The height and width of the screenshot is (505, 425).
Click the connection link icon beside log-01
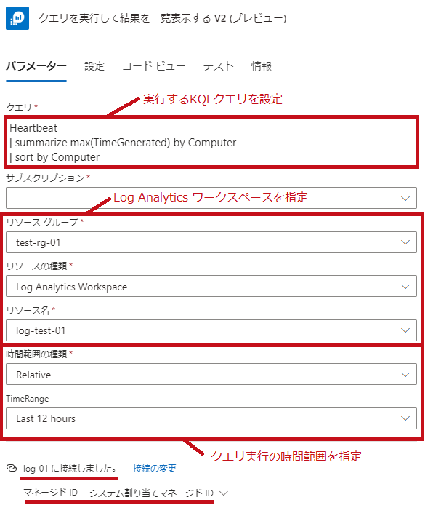click(x=11, y=468)
